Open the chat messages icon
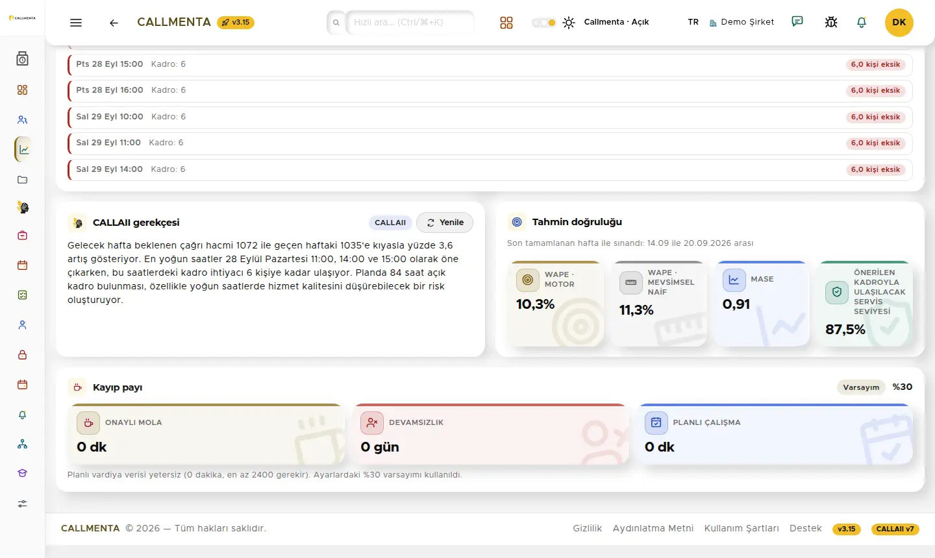Viewport: 935px width, 558px height. (797, 21)
